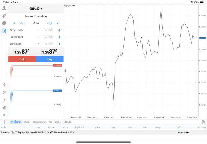
Task: Switch to the ประวัติ tab
Action: (x=26, y=122)
